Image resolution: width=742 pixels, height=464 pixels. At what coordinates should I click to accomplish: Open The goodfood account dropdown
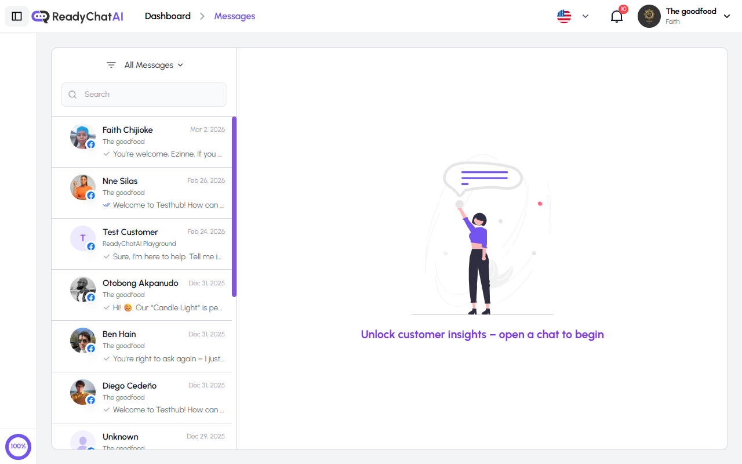727,16
